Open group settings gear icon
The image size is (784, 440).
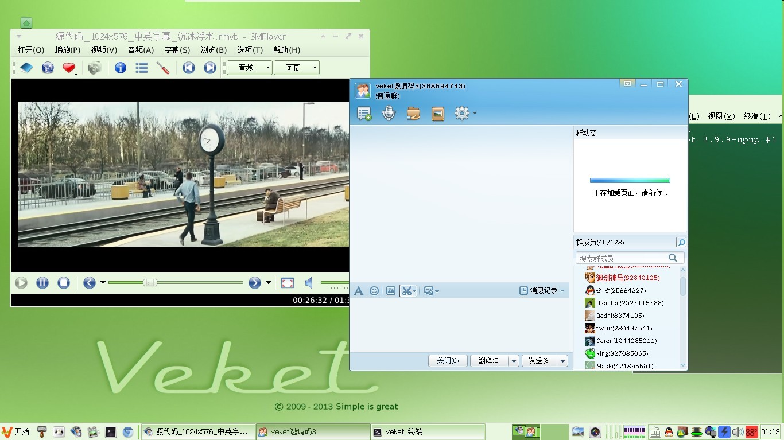click(461, 113)
